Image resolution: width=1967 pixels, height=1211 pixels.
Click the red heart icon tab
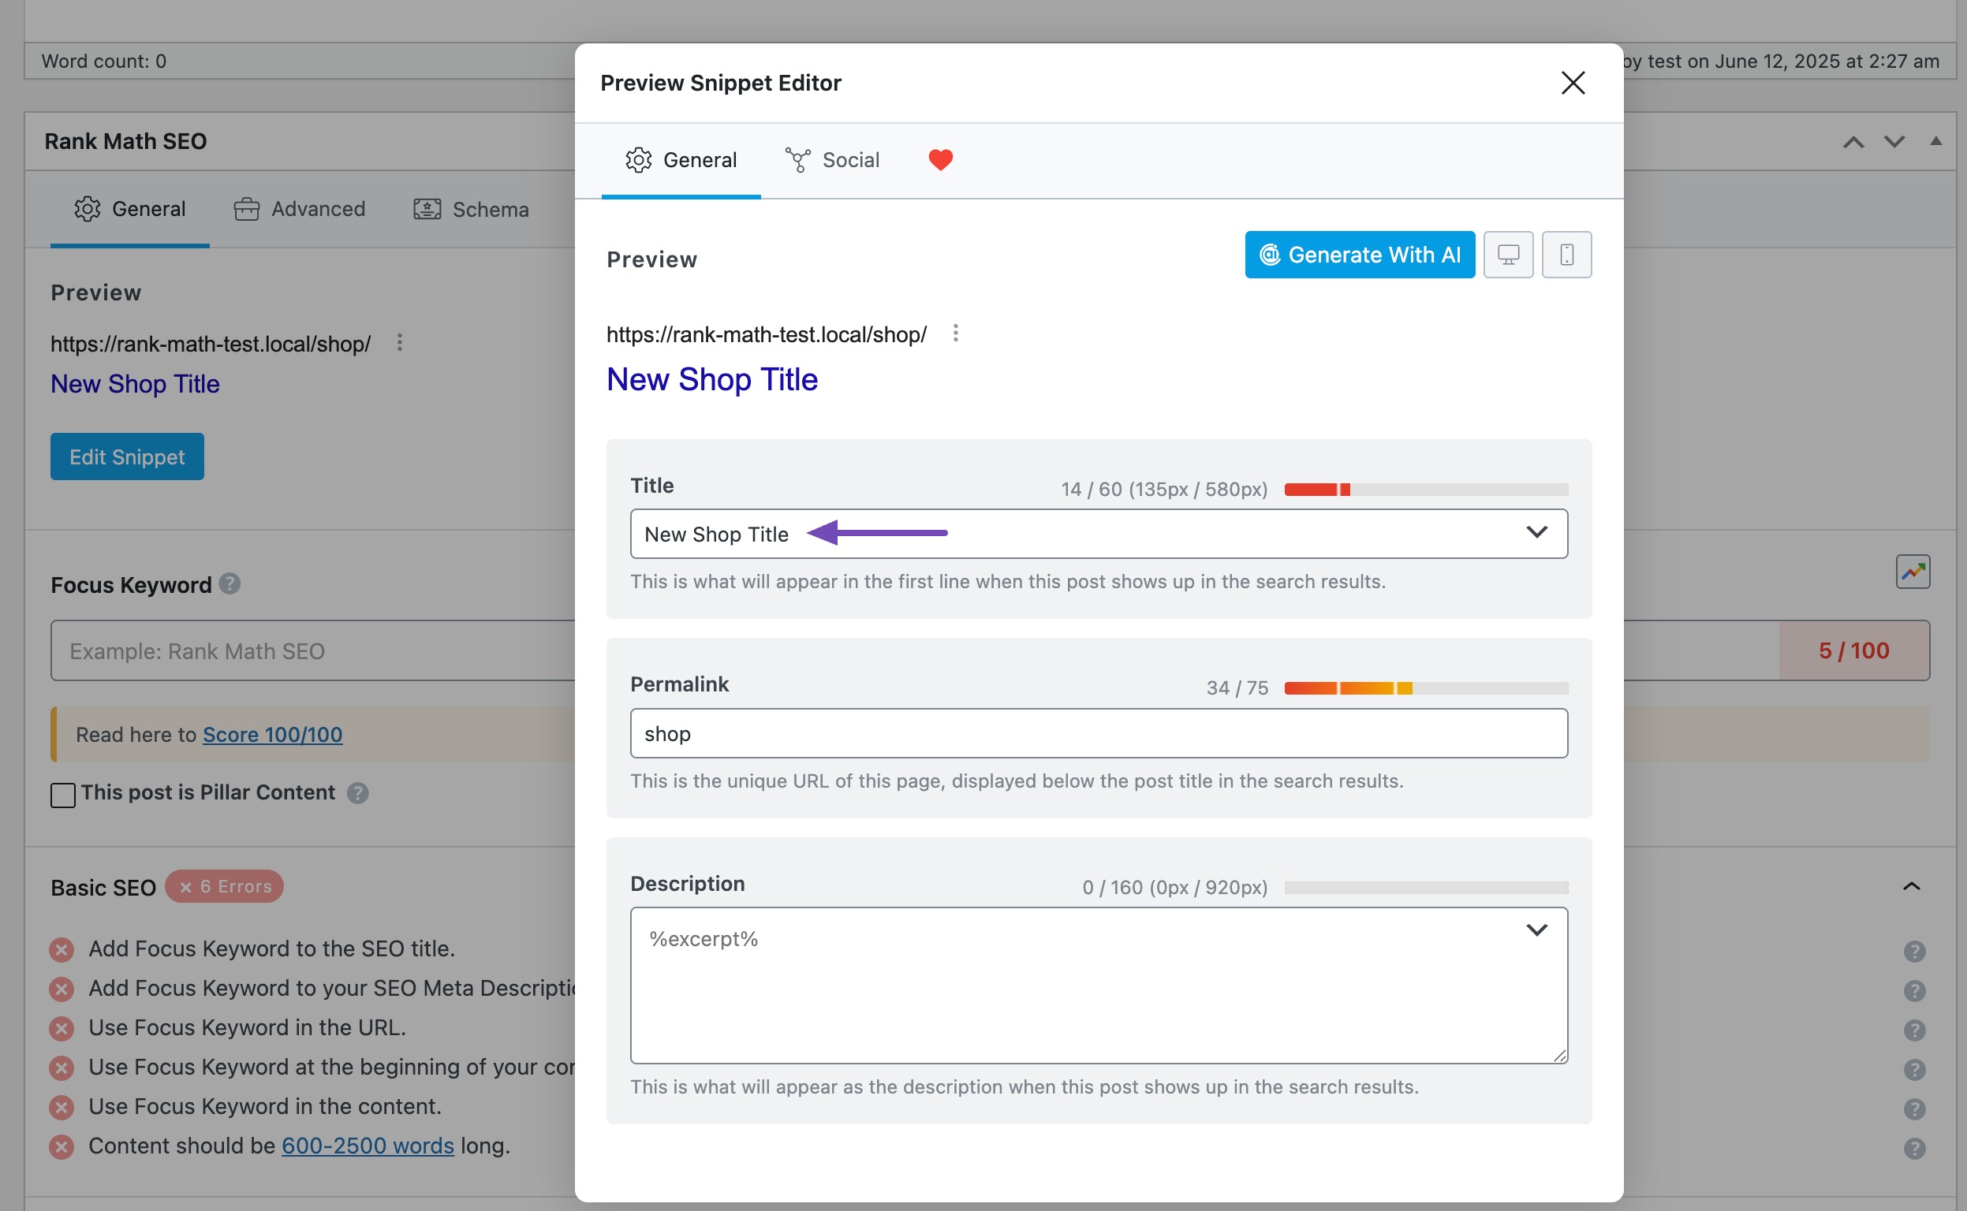coord(940,160)
